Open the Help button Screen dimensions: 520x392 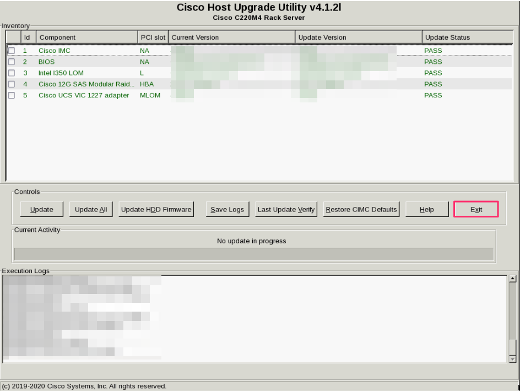(x=427, y=209)
